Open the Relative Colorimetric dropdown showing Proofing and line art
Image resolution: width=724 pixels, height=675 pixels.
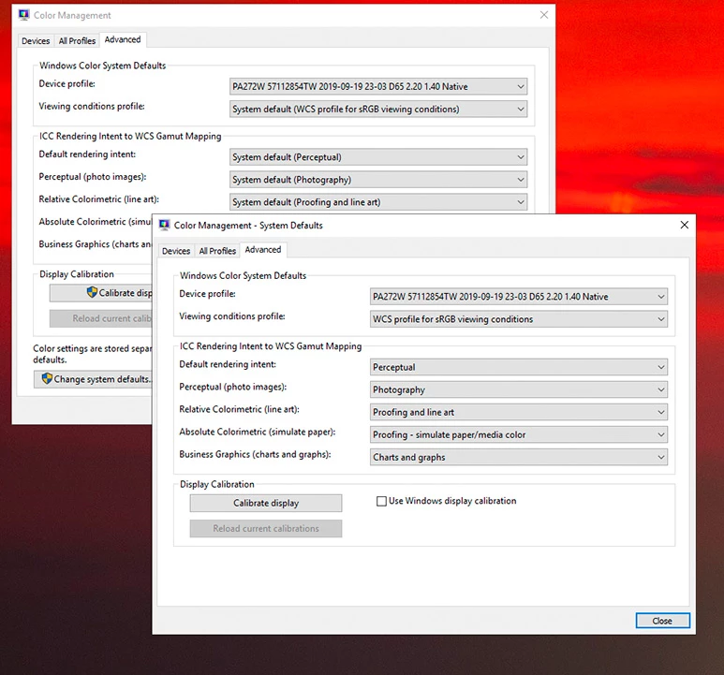(x=519, y=412)
